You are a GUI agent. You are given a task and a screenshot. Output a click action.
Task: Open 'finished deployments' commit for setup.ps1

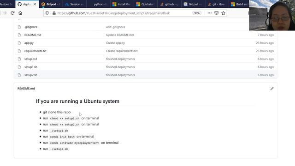[121, 59]
